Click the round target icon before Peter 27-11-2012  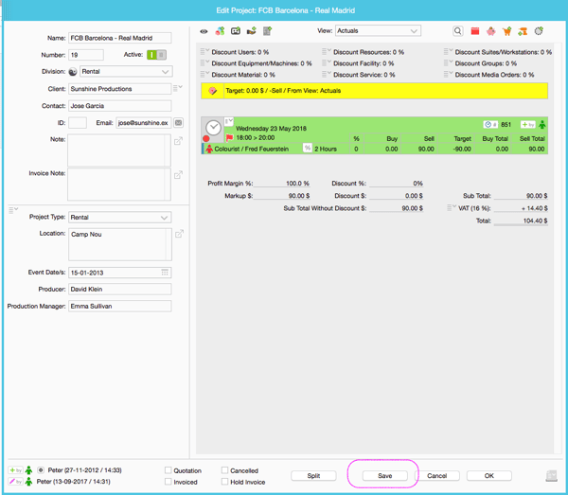pos(41,470)
